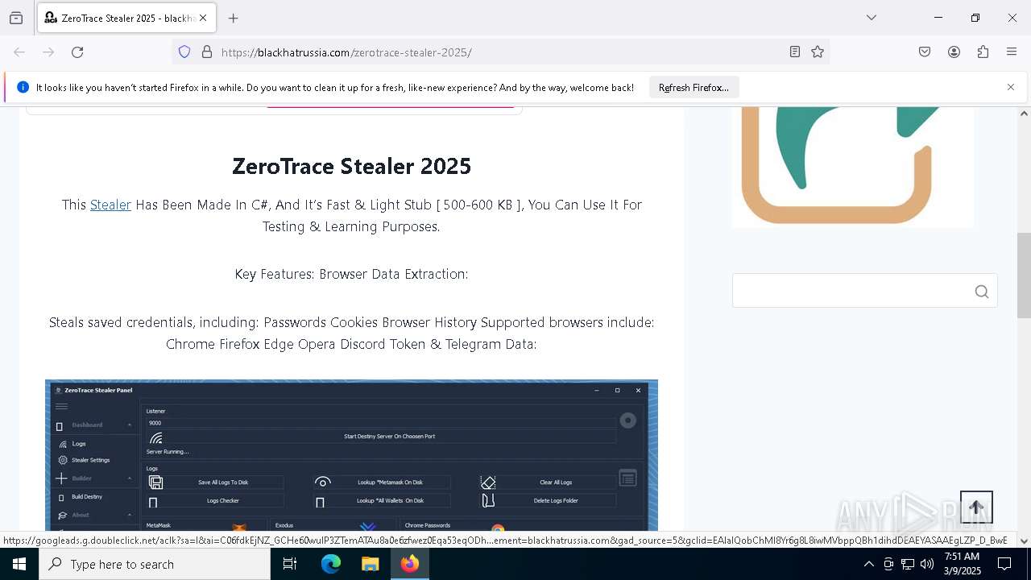Click the hamburger menu in panel image
Screen dimensions: 1031x580
click(61, 407)
